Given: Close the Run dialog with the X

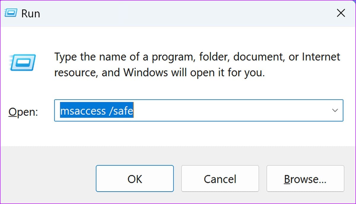Looking at the screenshot, I should pyautogui.click(x=341, y=13).
